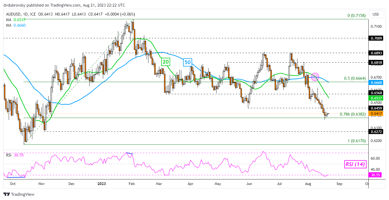Viewport: 389px width, 200px height.
Task: Click the 60.00 RSI scale value
Action: (376, 158)
